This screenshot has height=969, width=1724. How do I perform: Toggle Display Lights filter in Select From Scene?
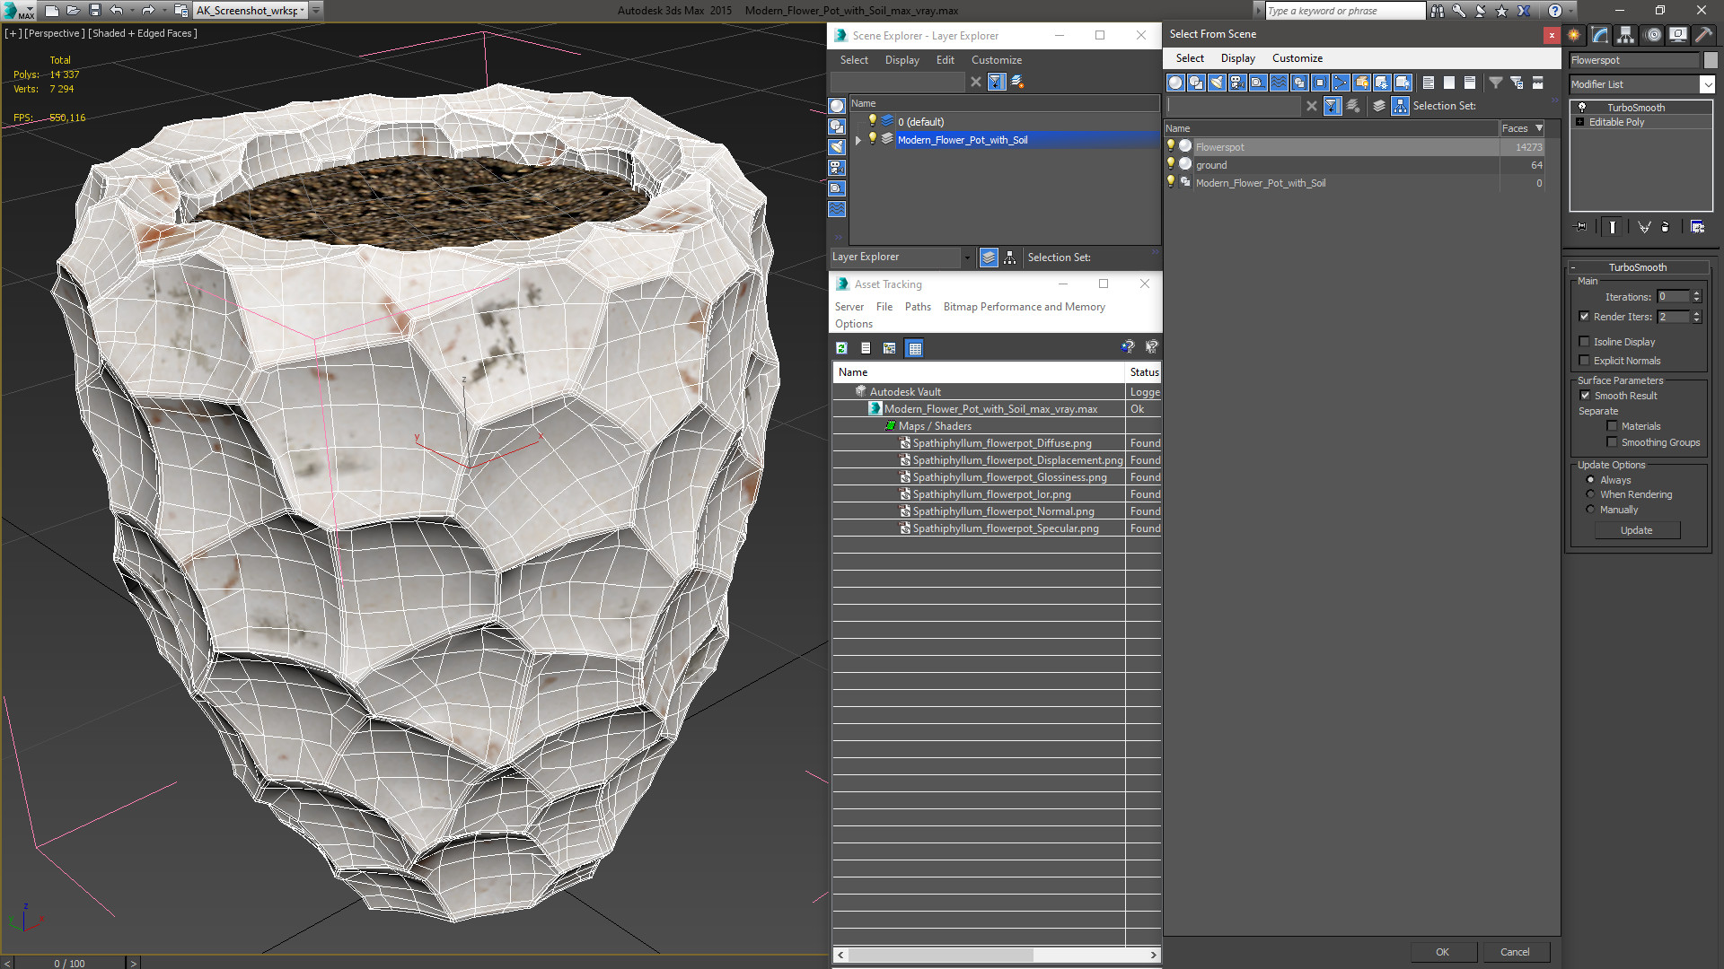point(1217,83)
